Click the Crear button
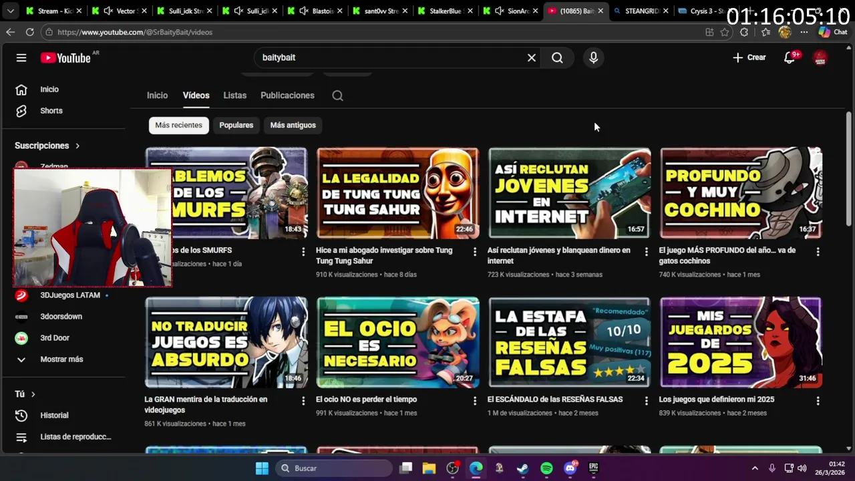Screen dimensions: 855x481 (x=749, y=58)
